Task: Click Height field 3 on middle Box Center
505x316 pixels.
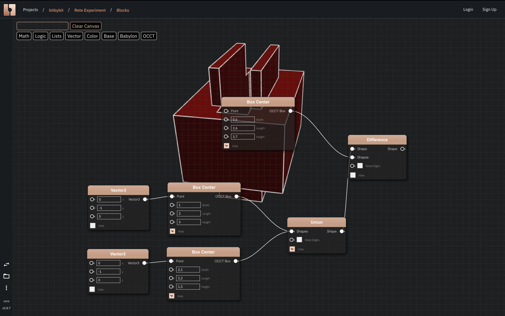Action: click(x=189, y=222)
